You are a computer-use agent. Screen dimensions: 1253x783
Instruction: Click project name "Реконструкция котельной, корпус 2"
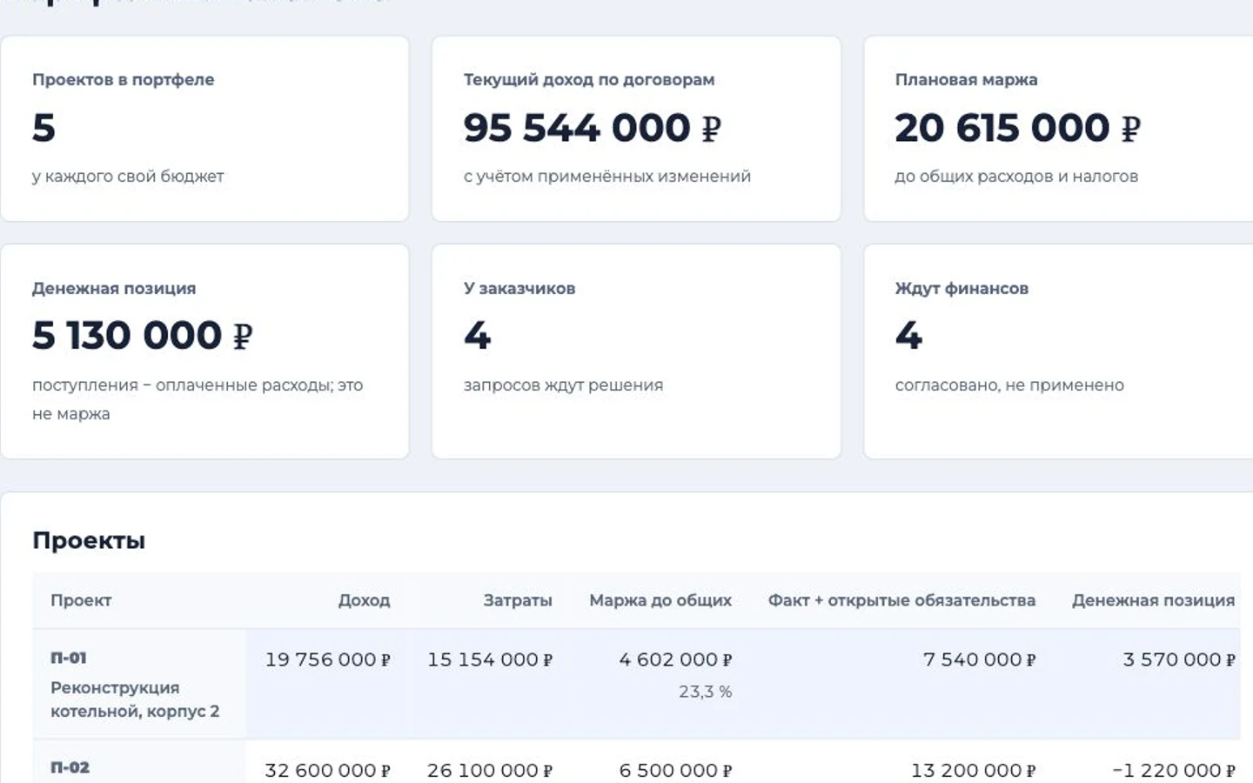(x=135, y=699)
